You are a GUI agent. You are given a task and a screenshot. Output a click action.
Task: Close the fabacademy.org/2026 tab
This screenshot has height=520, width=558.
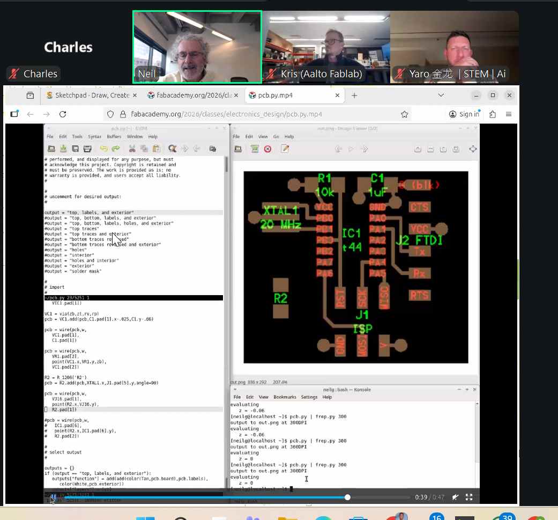(x=236, y=96)
